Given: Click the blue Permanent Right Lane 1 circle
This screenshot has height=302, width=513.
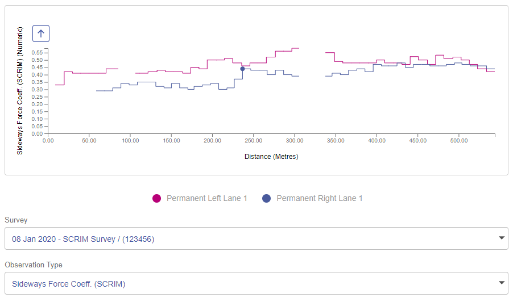Looking at the screenshot, I should [267, 198].
